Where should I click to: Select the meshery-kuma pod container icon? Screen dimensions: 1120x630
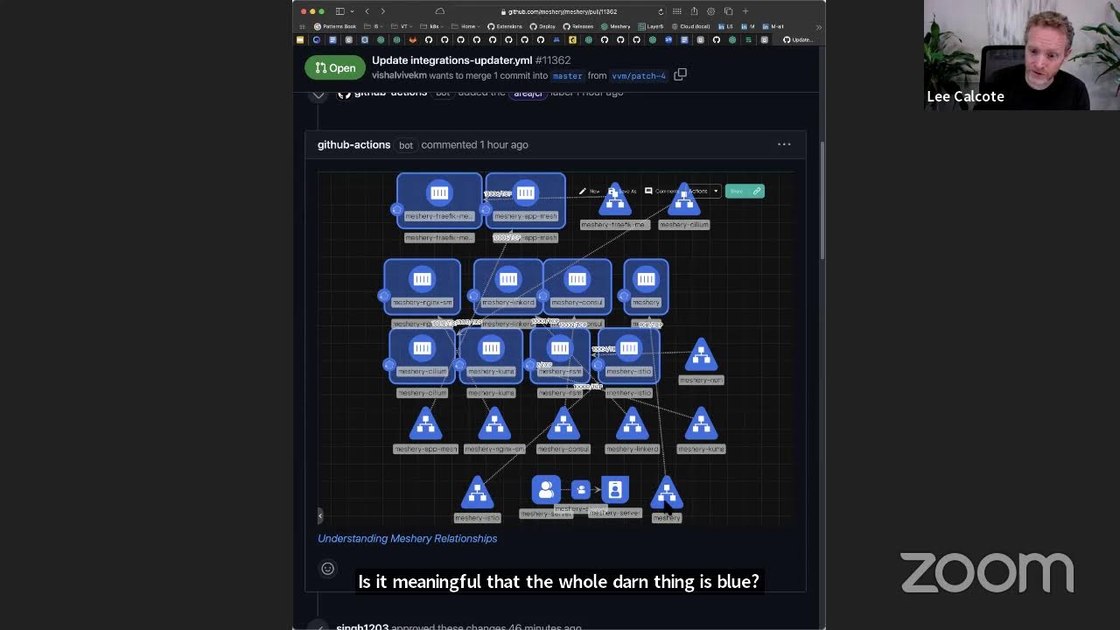[x=491, y=348]
